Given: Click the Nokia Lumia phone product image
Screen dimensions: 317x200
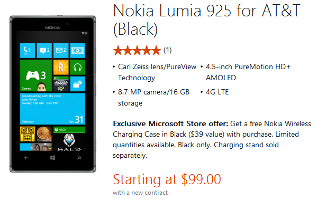Looking at the screenshot, I should click(53, 94).
